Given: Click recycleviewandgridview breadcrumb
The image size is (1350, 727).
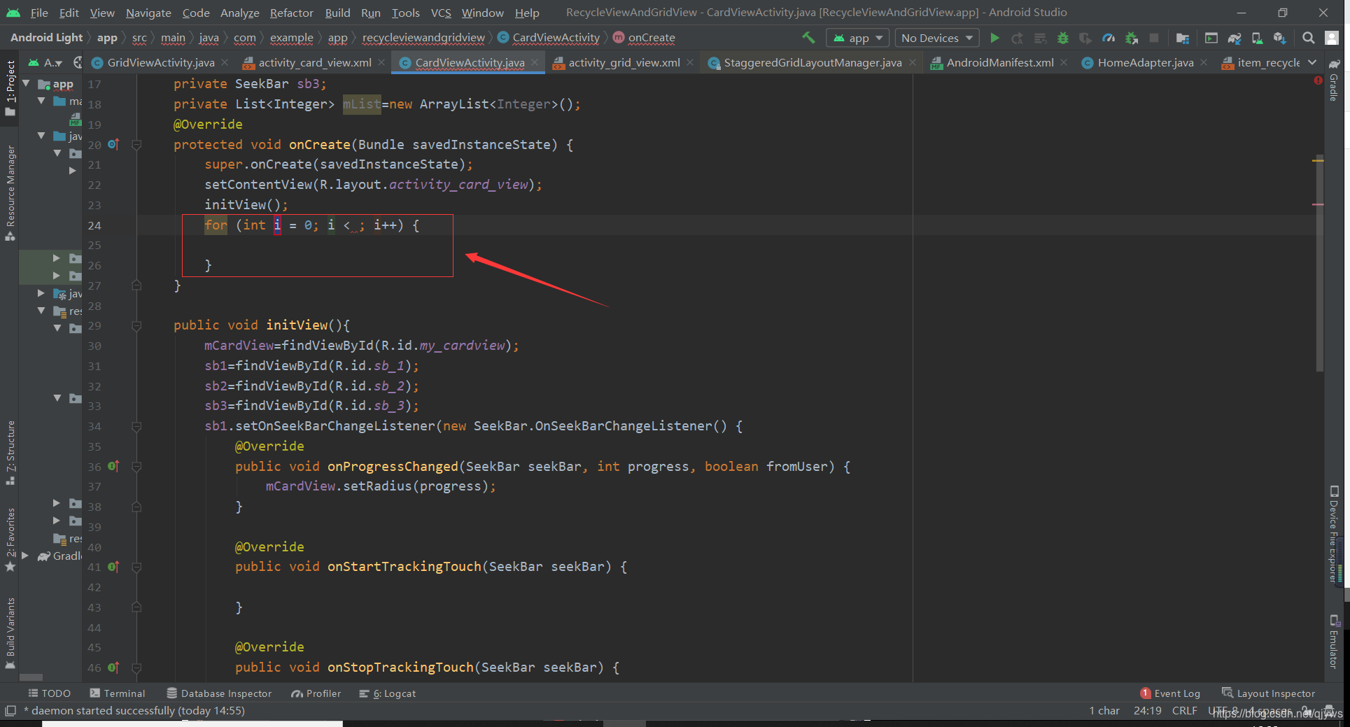Looking at the screenshot, I should tap(423, 38).
